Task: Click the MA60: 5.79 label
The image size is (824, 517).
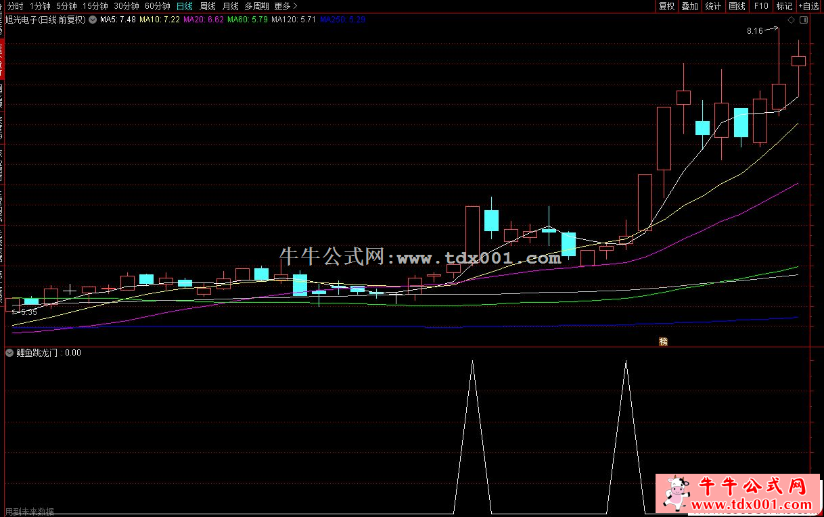Action: [248, 20]
